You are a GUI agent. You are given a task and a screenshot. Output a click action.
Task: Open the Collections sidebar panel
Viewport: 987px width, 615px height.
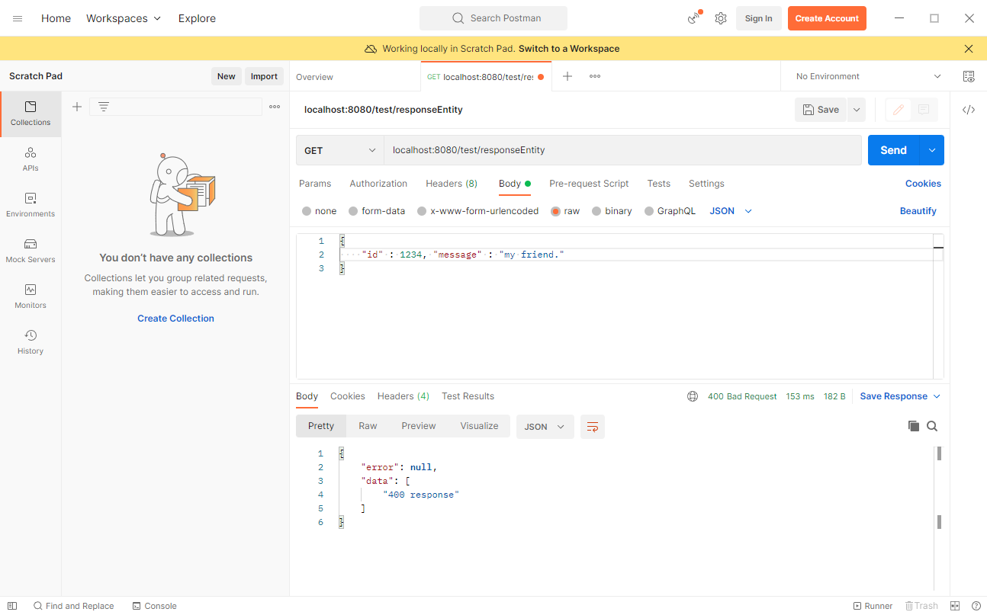coord(31,114)
